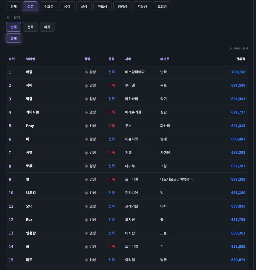Click the nickname 비 at rank 6
Viewport: 256px width, 270px height.
28,139
